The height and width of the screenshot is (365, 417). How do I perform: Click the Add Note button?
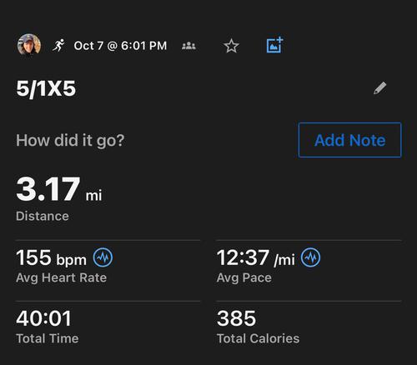[x=349, y=140]
